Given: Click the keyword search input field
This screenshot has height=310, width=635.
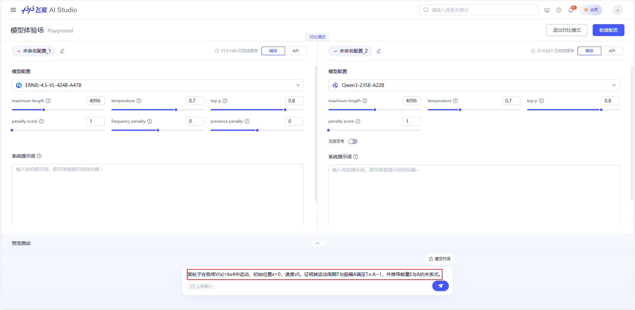Looking at the screenshot, I should coord(479,10).
